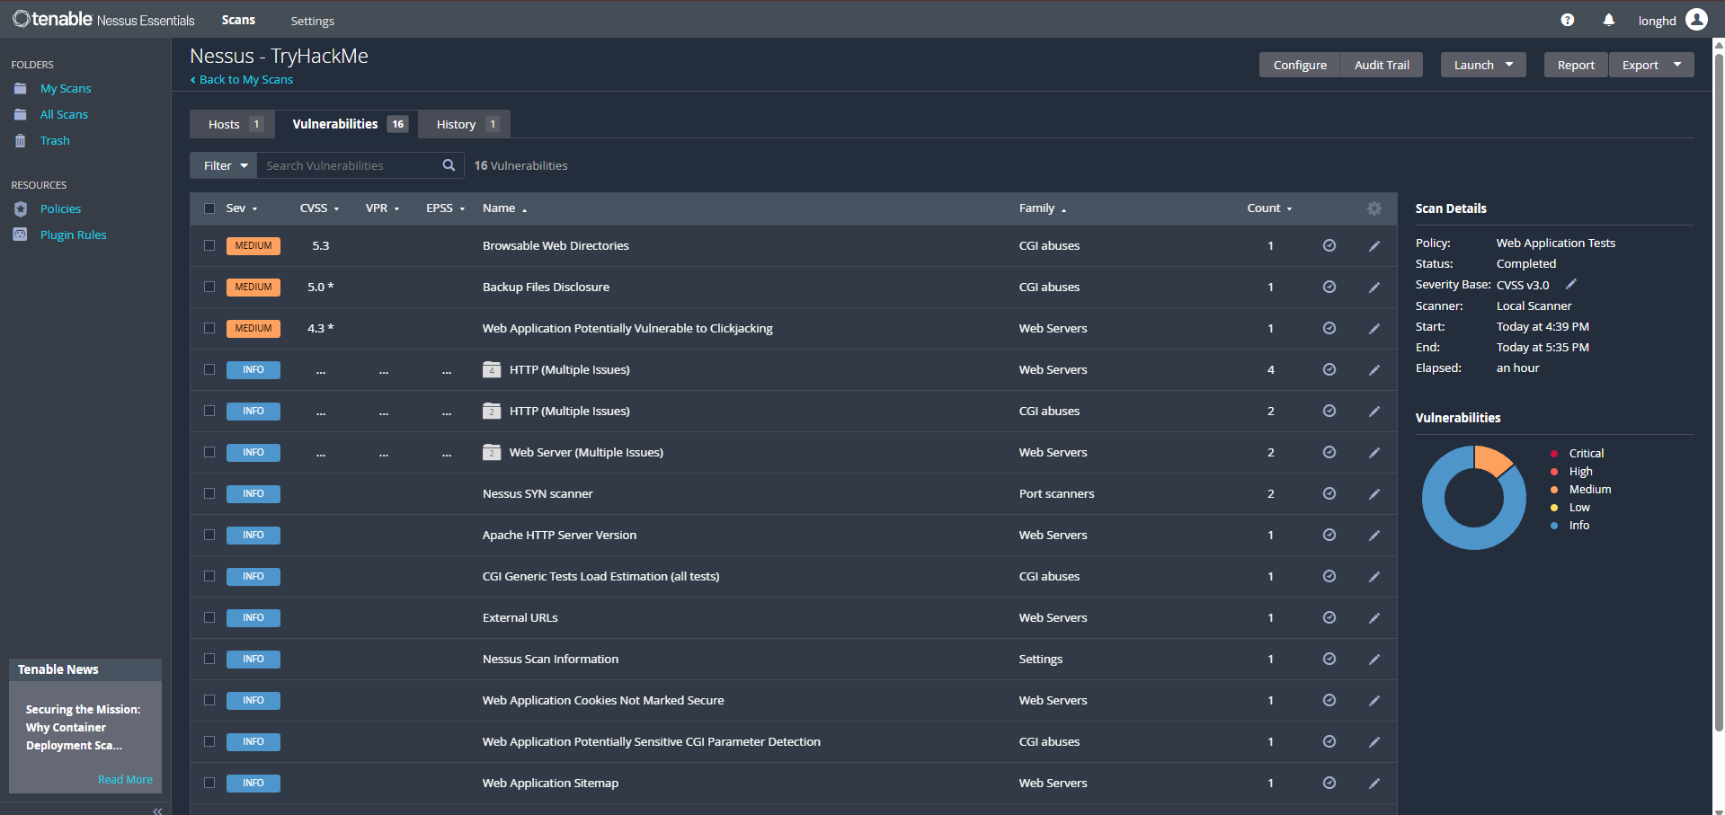Click the Policies shield icon
The image size is (1725, 815).
[x=21, y=208]
